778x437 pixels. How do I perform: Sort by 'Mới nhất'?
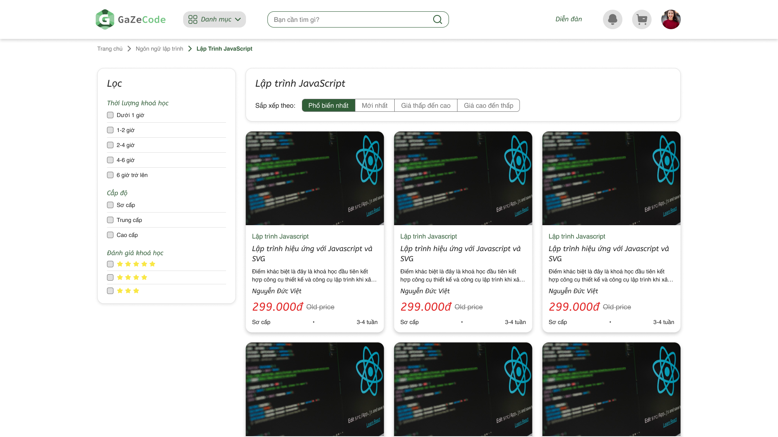(375, 105)
